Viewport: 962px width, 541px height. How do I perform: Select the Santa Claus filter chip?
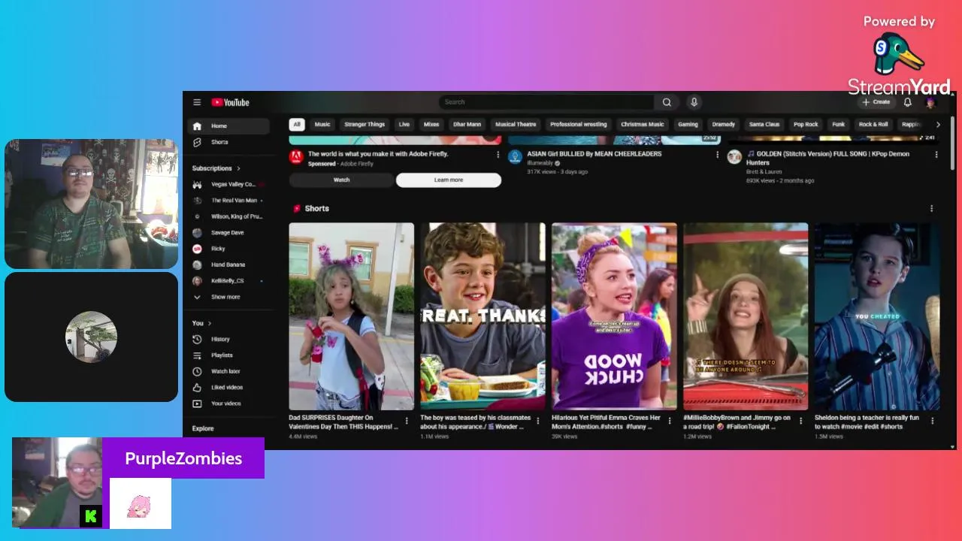[x=764, y=125]
